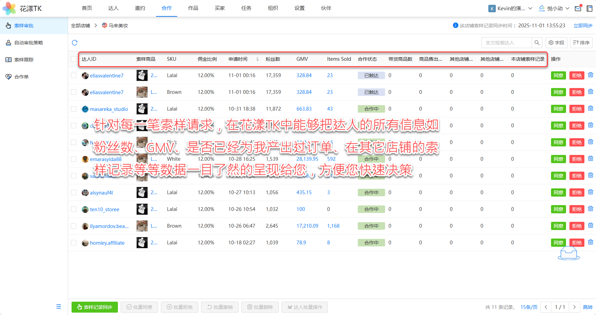Click the 立即同步 link
596x315 pixels.
pyautogui.click(x=583, y=26)
